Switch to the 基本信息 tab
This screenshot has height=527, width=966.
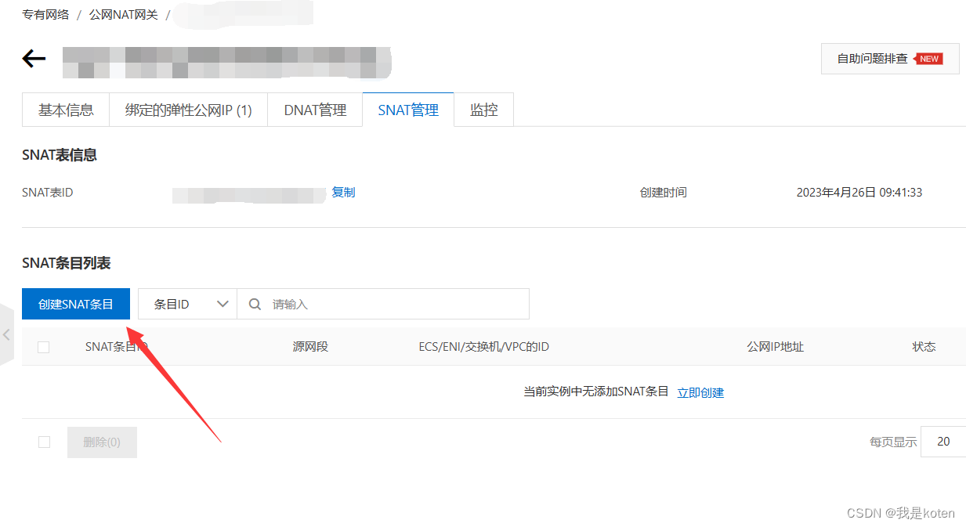pos(65,110)
